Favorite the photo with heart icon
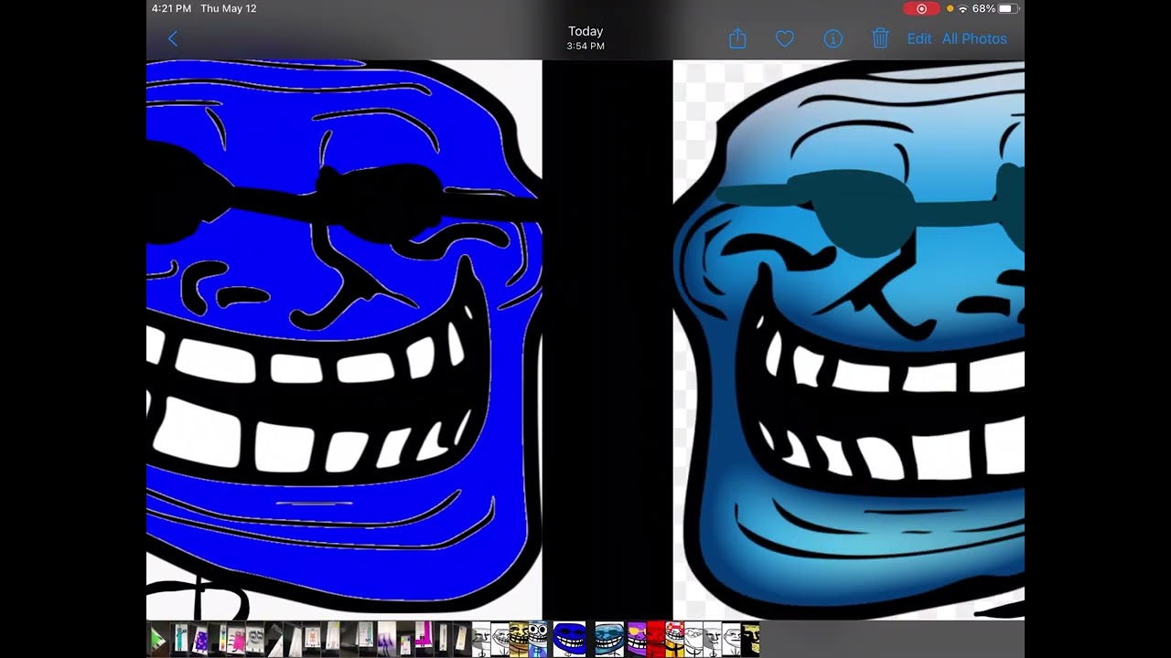 click(785, 38)
